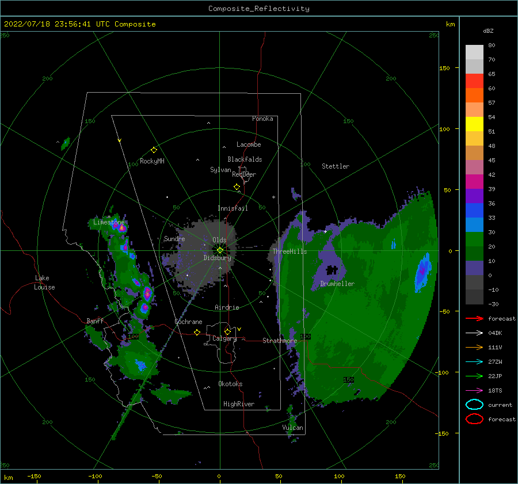Screen dimensions: 518x484
Task: Click the Banff label
Action: click(95, 321)
